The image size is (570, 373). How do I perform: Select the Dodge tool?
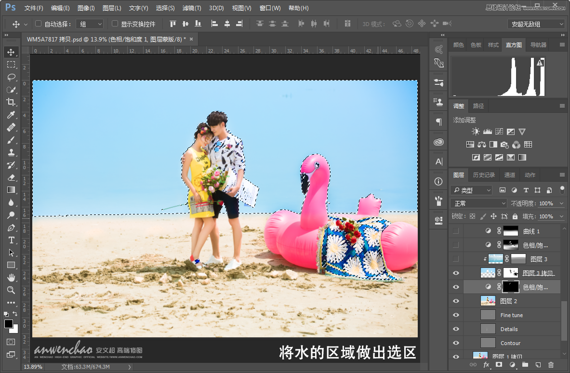[x=11, y=215]
